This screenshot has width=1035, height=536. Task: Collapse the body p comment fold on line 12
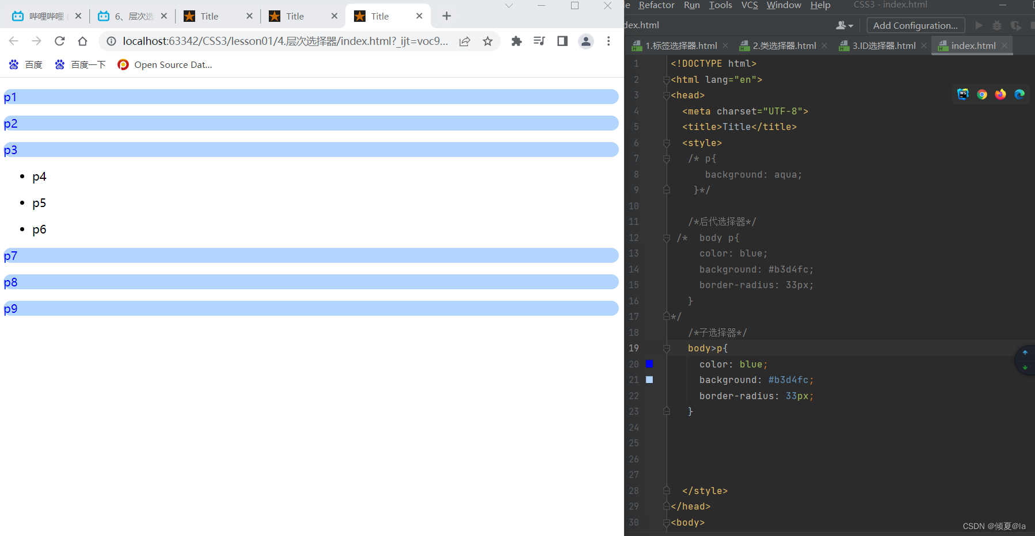coord(667,238)
